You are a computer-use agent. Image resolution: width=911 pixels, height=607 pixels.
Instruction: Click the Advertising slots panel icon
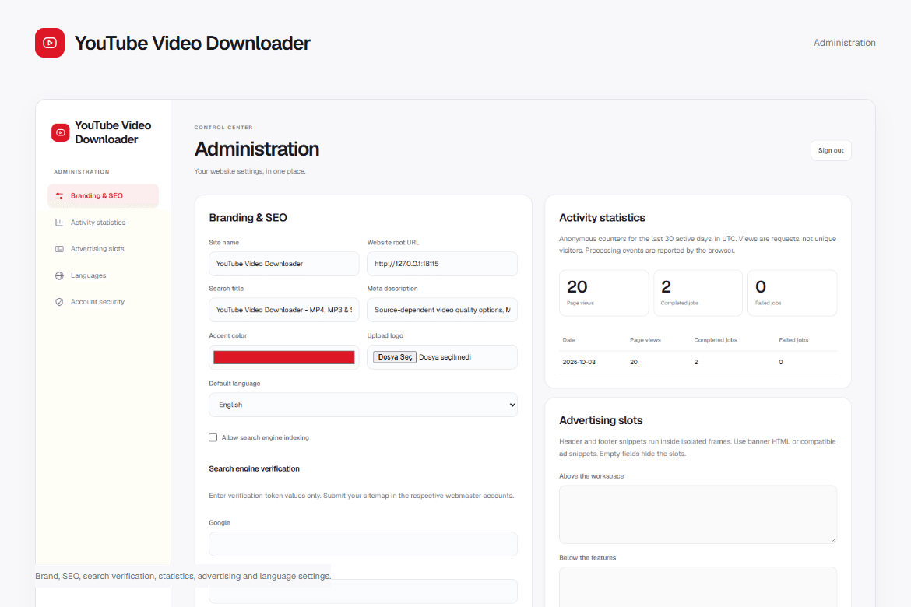(x=59, y=248)
